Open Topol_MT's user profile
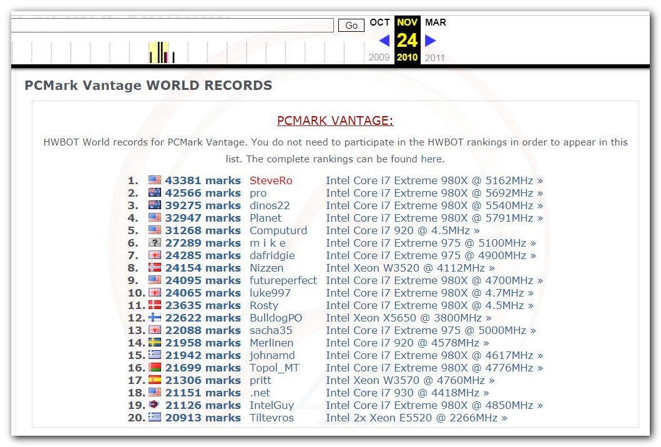Image resolution: width=661 pixels, height=447 pixels. click(x=275, y=368)
